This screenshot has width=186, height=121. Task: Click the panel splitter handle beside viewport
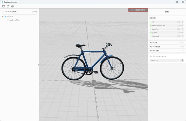click(38, 65)
